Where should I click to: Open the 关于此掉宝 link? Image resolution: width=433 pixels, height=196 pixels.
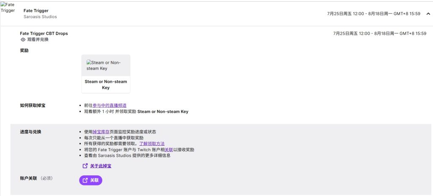101,166
